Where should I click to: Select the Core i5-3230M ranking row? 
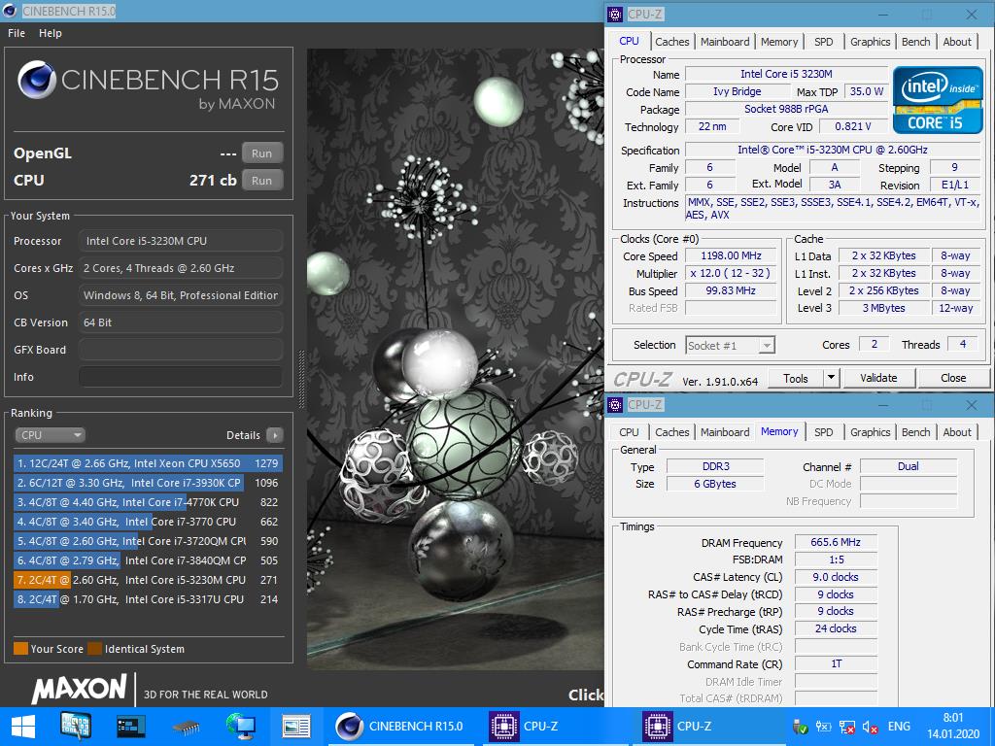tap(148, 580)
